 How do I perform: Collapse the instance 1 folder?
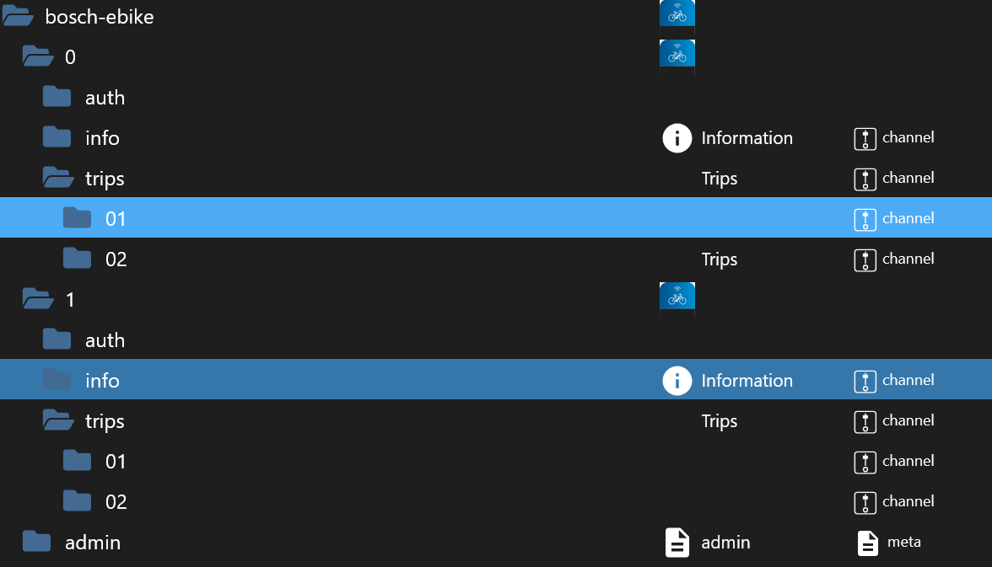click(38, 298)
